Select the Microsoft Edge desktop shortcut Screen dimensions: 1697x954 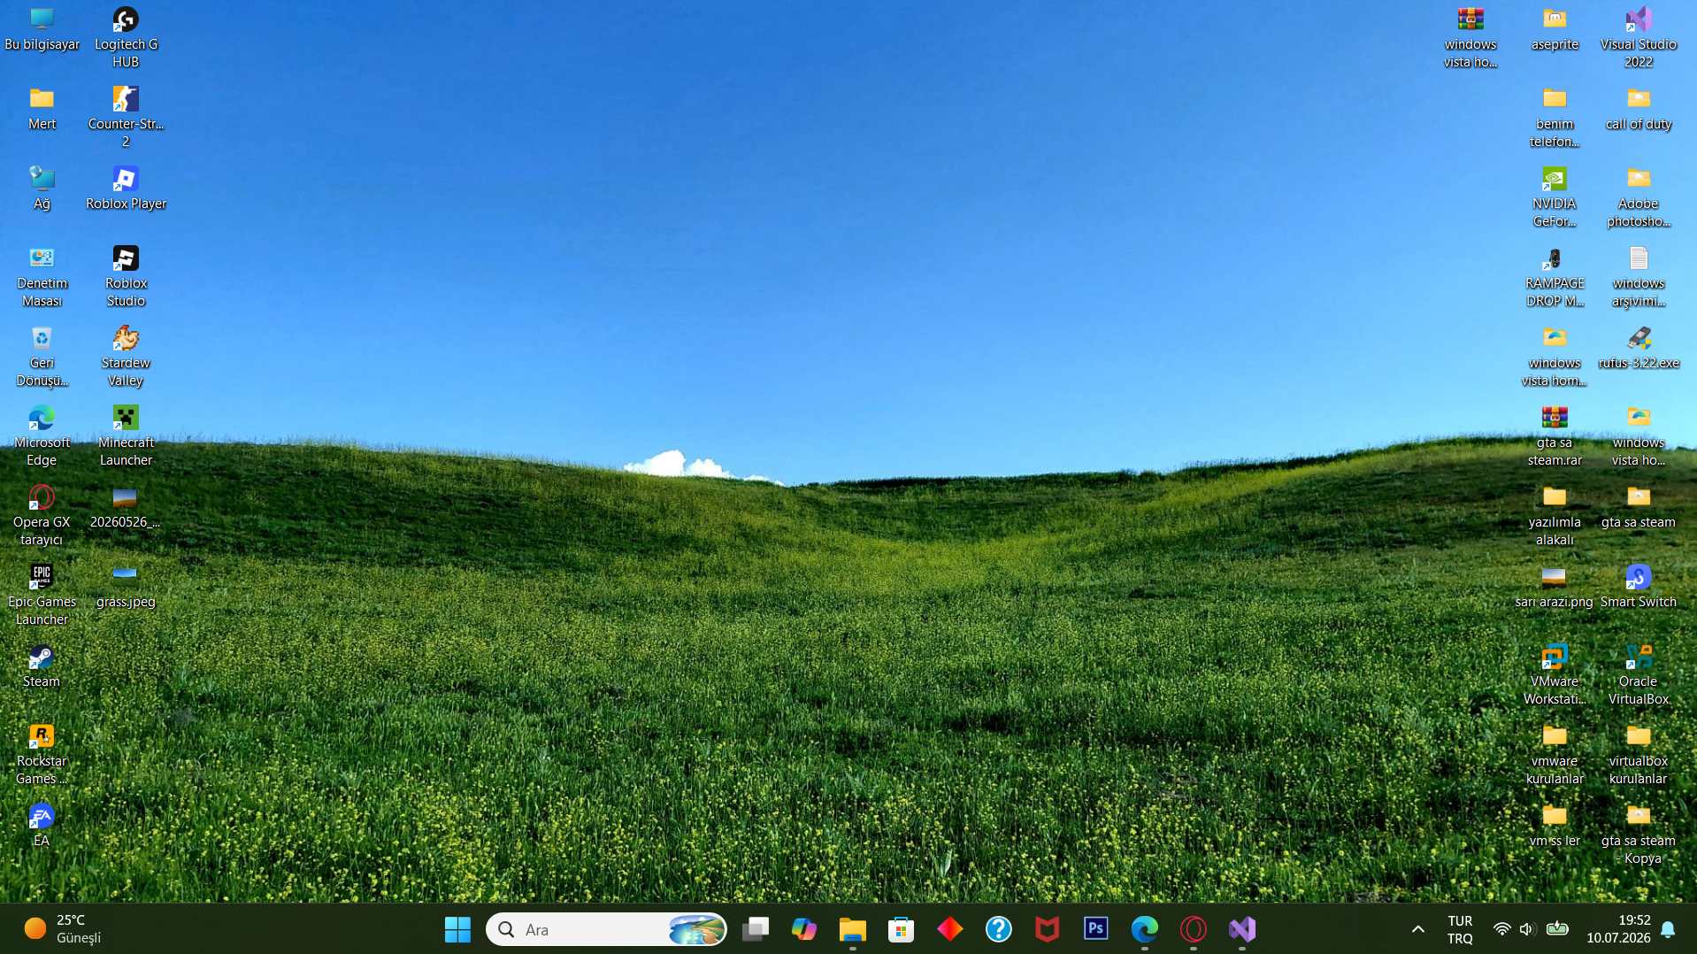(x=42, y=436)
